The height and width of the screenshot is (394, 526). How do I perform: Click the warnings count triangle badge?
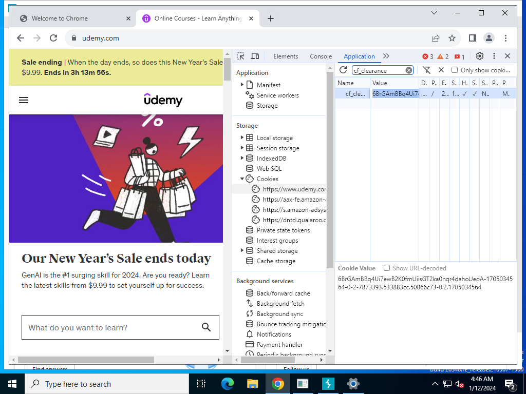pos(443,56)
